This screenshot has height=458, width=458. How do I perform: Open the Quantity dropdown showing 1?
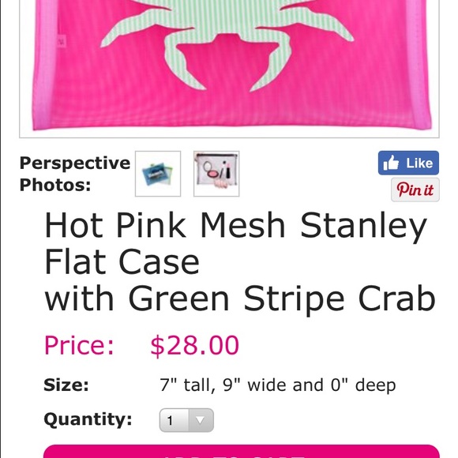186,420
